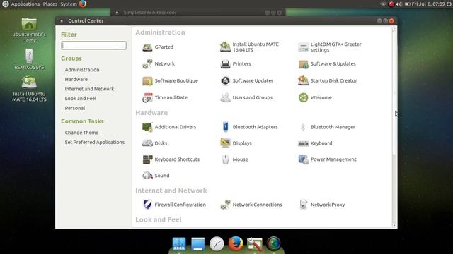Open Keyboard settings icon
Screen dimensions: 453x254
point(303,143)
